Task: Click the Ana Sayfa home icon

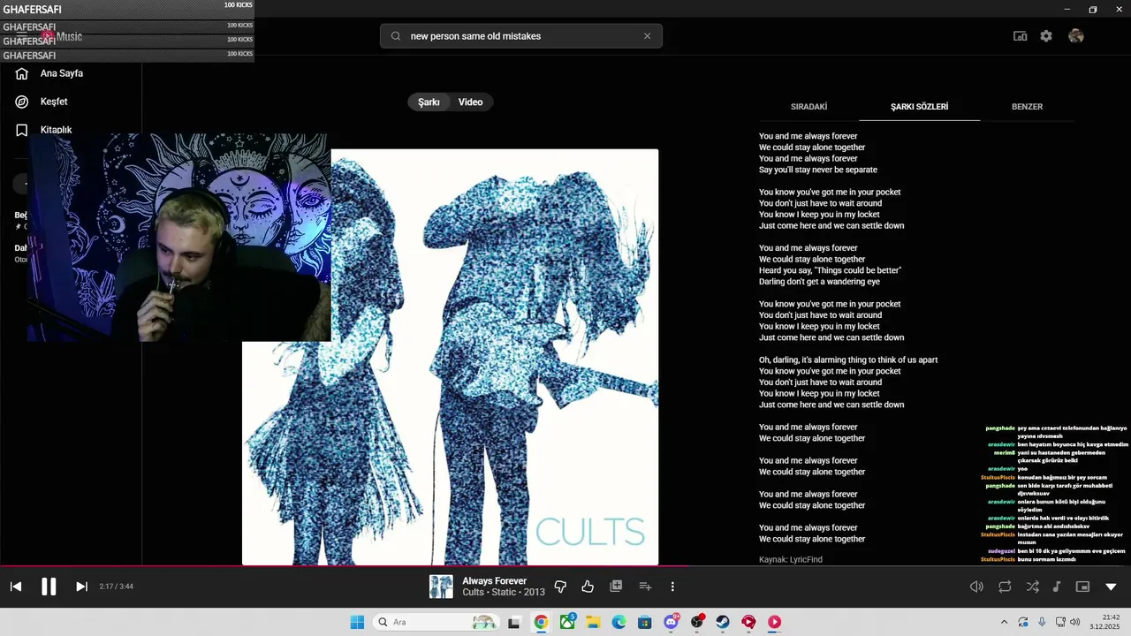Action: pyautogui.click(x=22, y=73)
